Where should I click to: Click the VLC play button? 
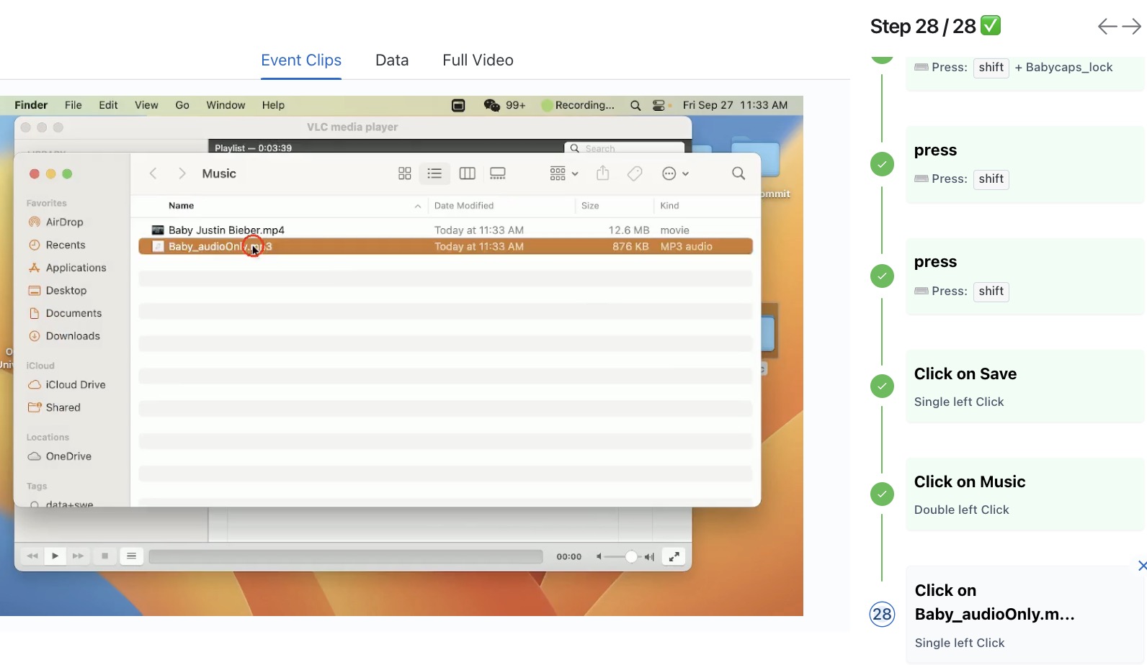point(55,556)
